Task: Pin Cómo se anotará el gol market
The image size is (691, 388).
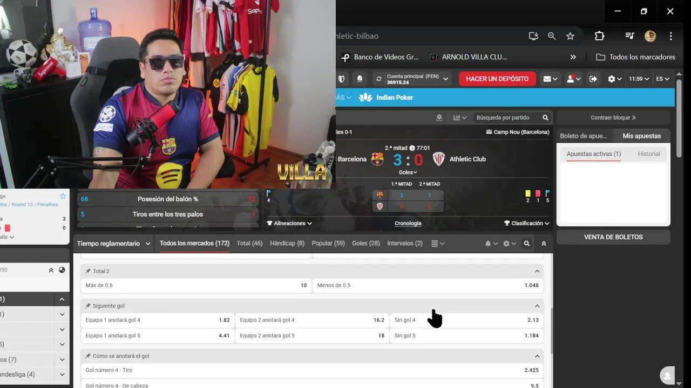Action: click(88, 356)
